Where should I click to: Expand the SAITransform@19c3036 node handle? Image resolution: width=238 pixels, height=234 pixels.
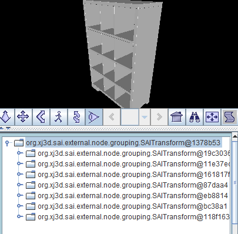(x=19, y=153)
